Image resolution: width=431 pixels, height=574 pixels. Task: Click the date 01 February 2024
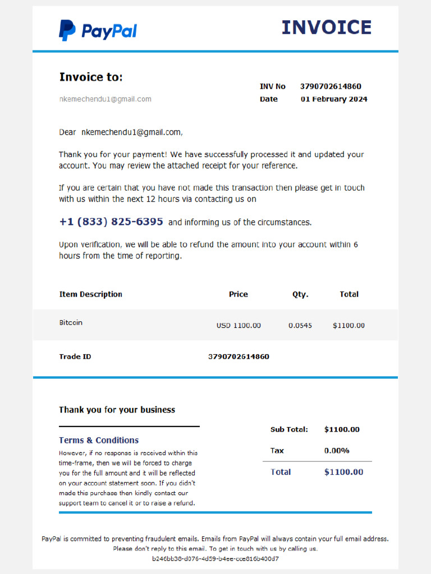pyautogui.click(x=334, y=99)
